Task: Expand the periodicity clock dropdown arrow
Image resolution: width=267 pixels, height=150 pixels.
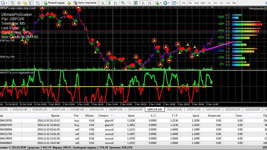Action: point(169,3)
